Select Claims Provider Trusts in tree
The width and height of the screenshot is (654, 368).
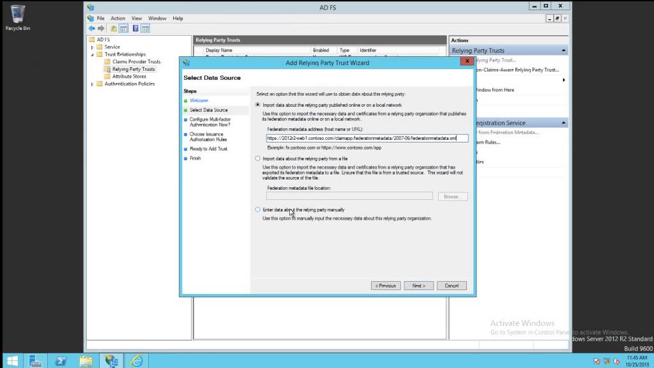pyautogui.click(x=137, y=62)
